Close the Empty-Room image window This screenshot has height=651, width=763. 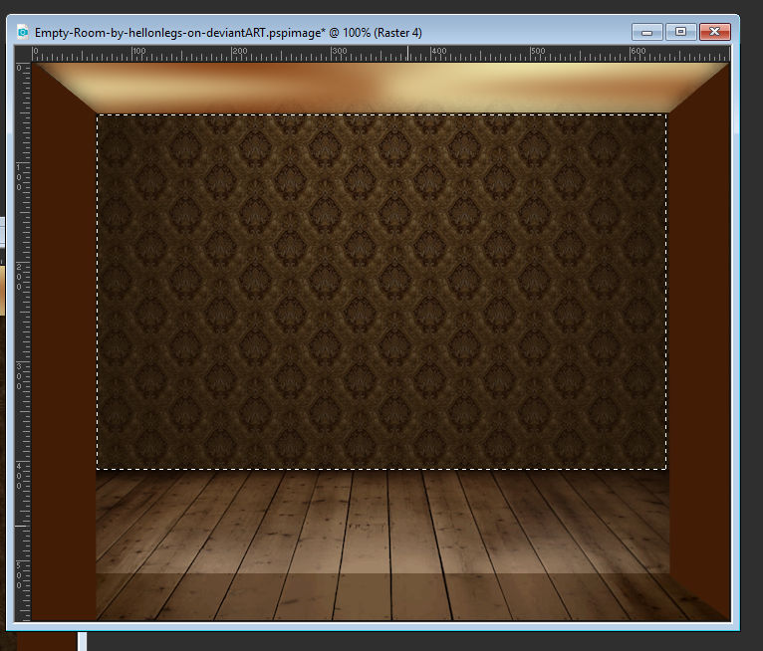coord(714,32)
